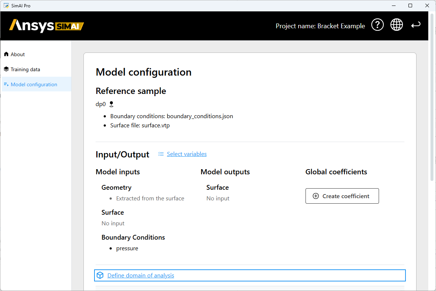Click the help question mark icon
This screenshot has height=291, width=436.
click(x=378, y=25)
